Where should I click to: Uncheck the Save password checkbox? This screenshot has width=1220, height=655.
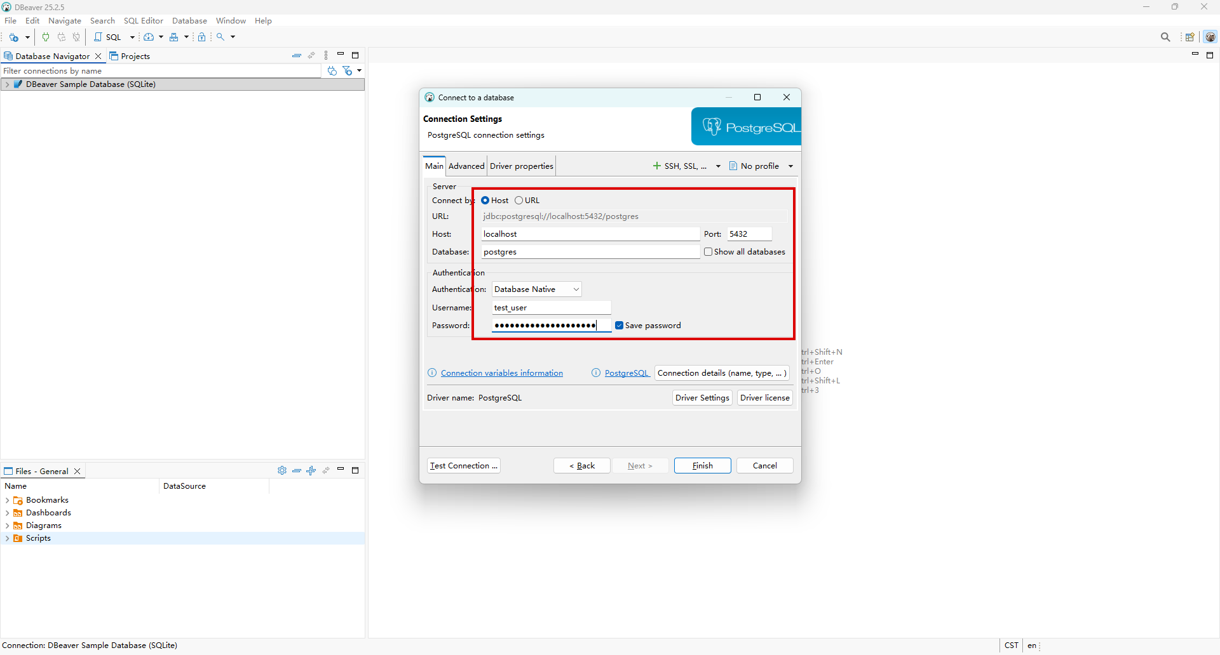[x=619, y=325]
